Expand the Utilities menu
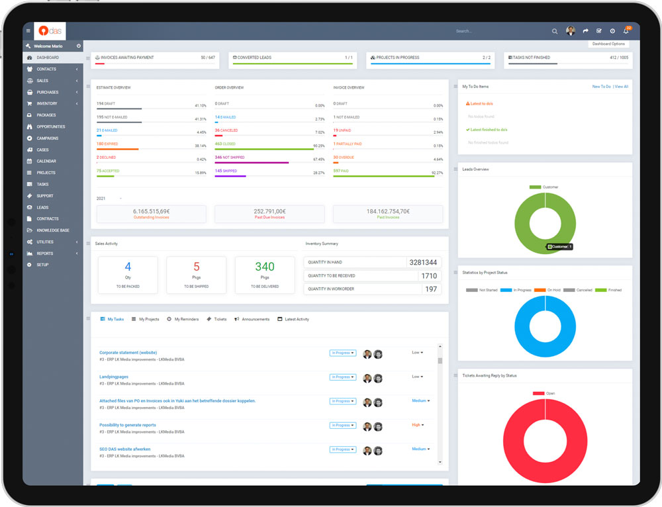This screenshot has height=507, width=662. point(53,242)
